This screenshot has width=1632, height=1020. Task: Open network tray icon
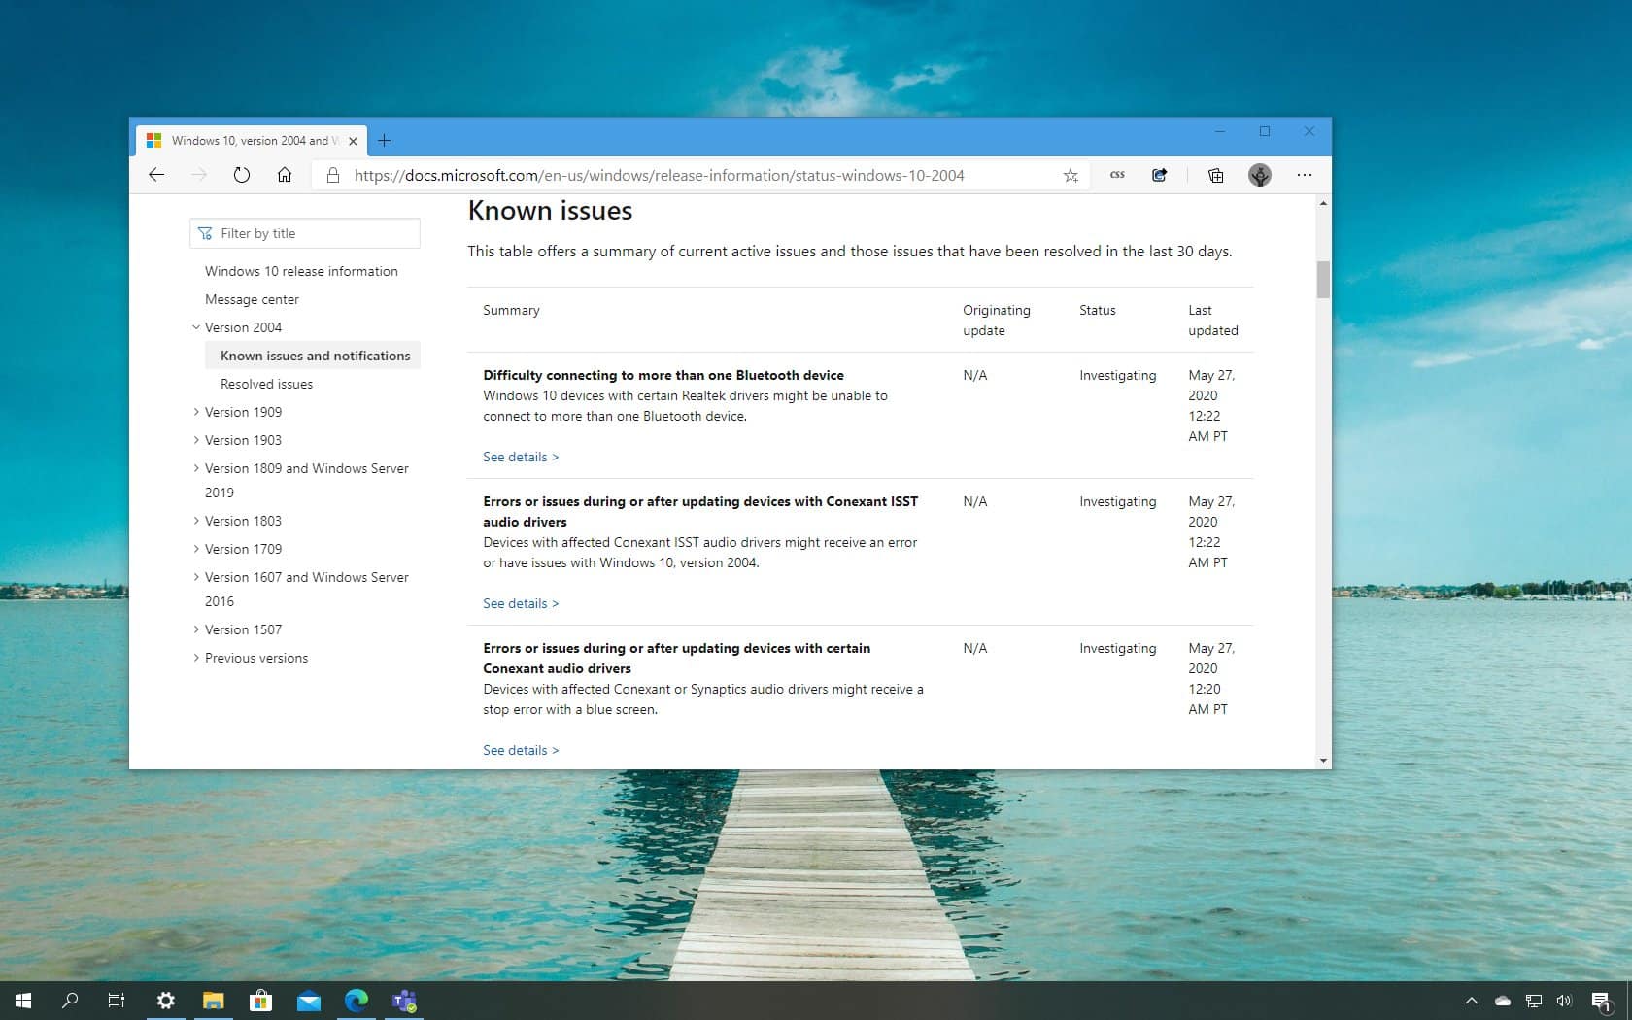click(x=1534, y=1001)
